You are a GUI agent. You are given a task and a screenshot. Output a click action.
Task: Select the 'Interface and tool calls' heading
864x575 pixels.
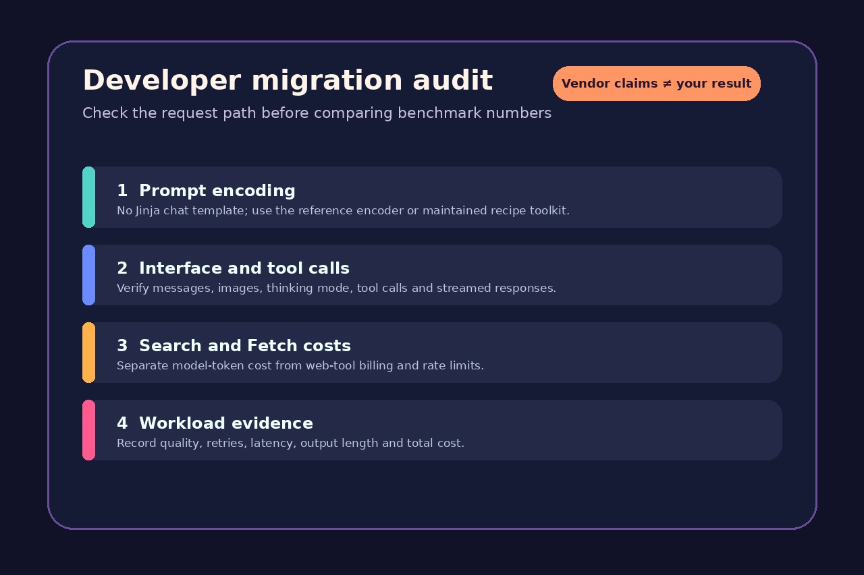[244, 268]
